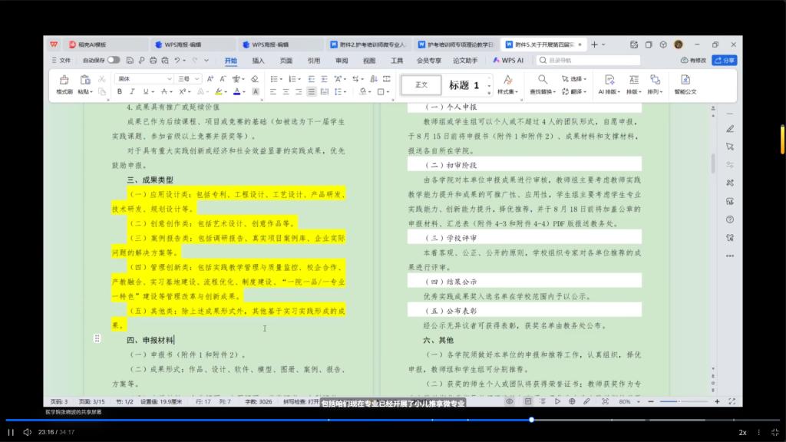Click the Format Painter (格式刷) icon
The width and height of the screenshot is (786, 442).
64,80
